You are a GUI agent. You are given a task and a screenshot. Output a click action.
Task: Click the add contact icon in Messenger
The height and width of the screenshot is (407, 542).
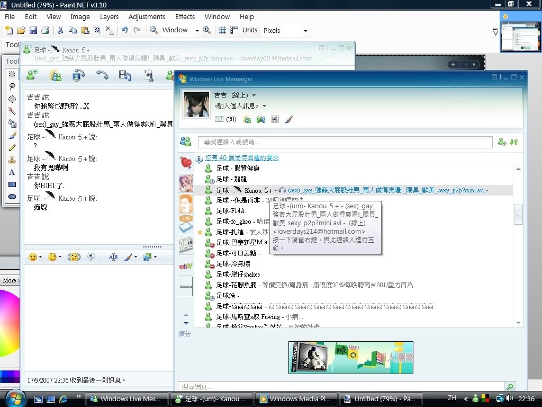(x=502, y=142)
